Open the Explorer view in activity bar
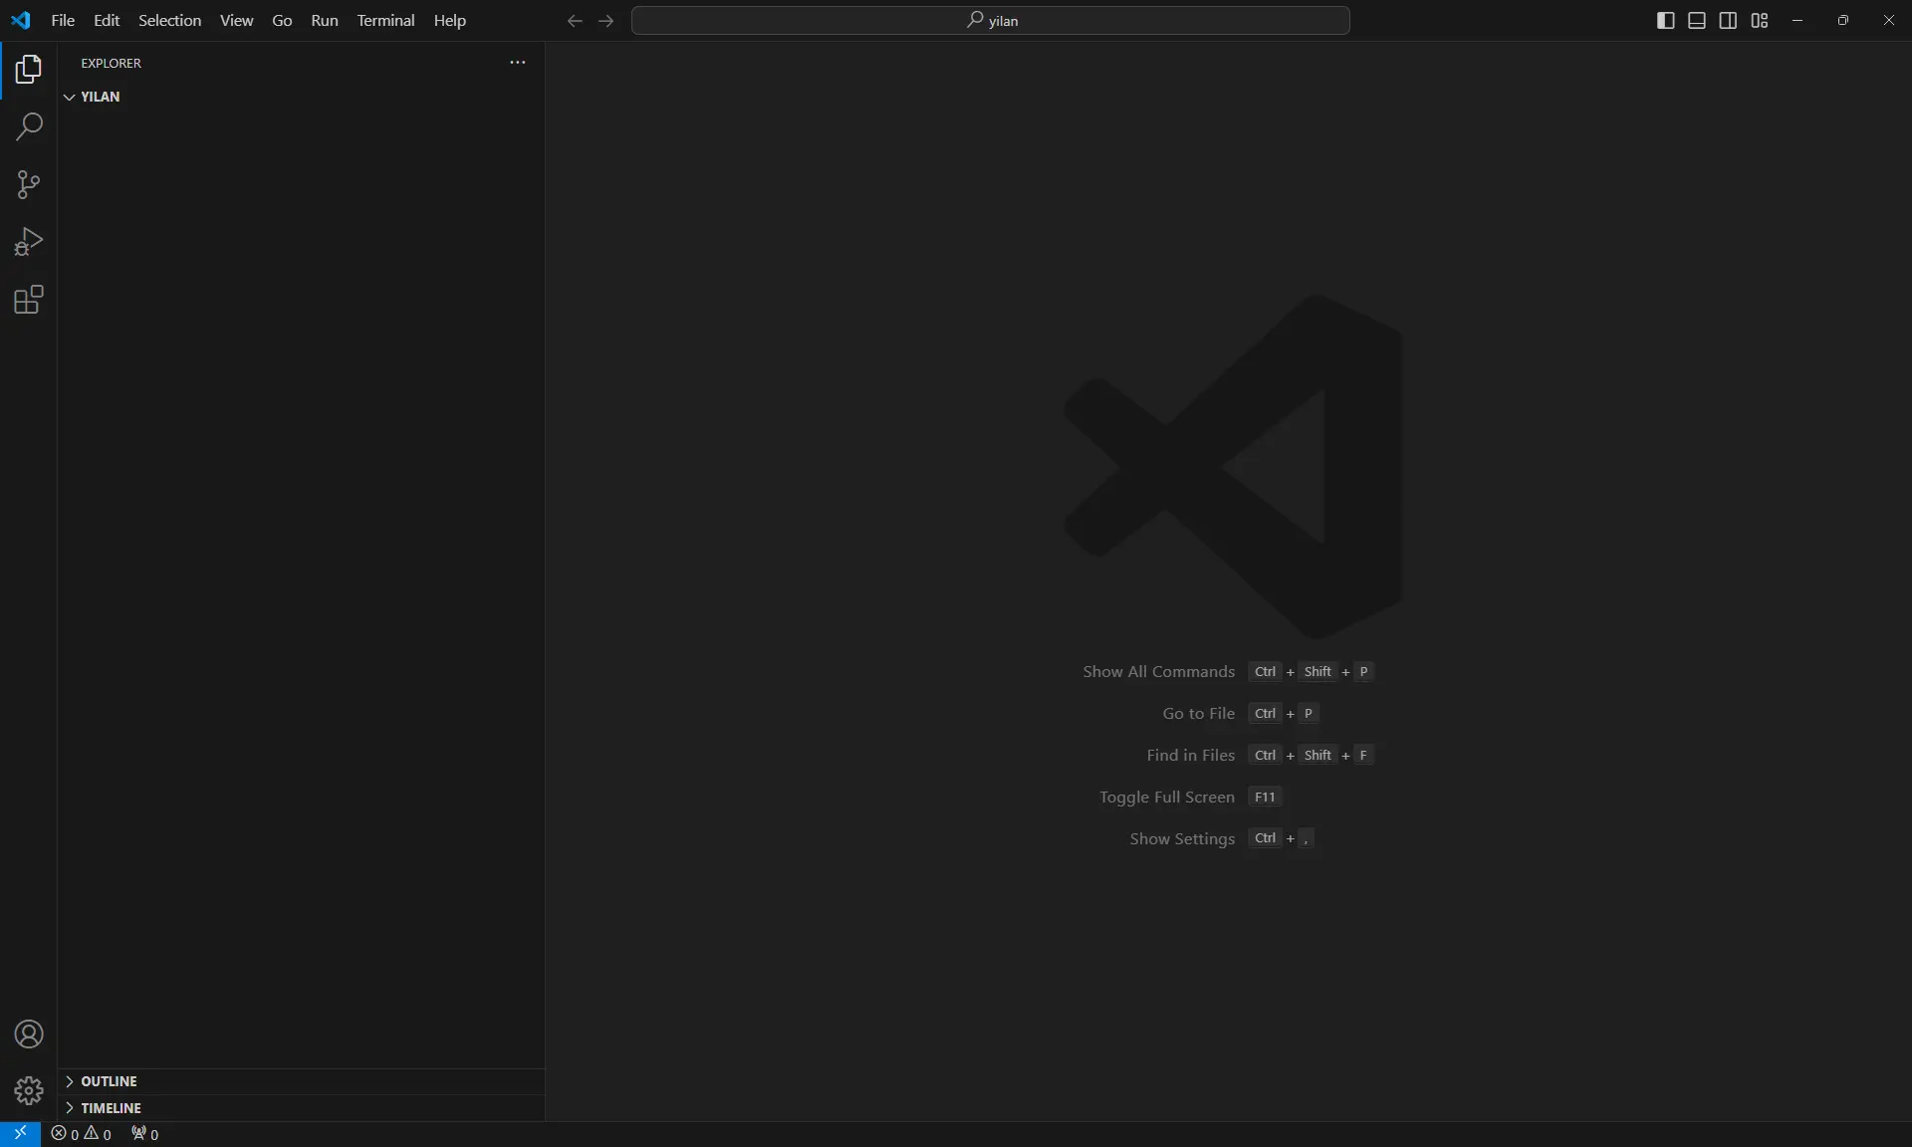1912x1147 pixels. point(29,70)
